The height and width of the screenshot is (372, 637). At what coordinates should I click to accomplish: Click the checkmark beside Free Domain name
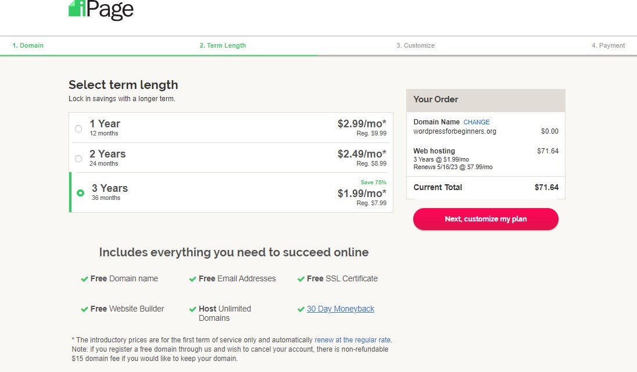(x=84, y=279)
